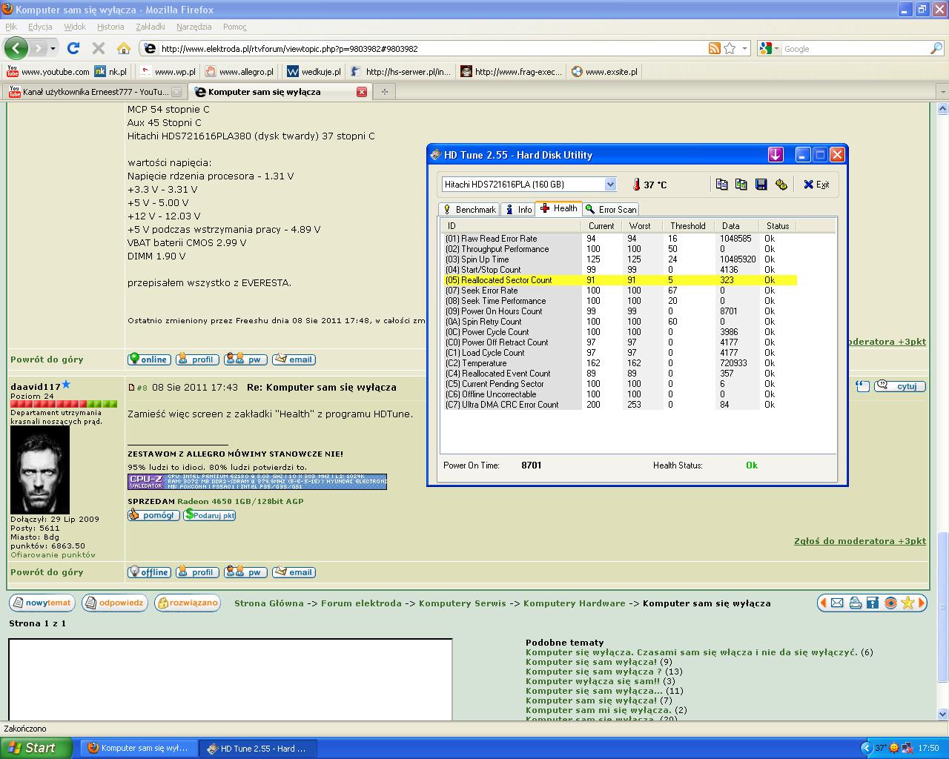Open the Plik menu

click(x=11, y=27)
